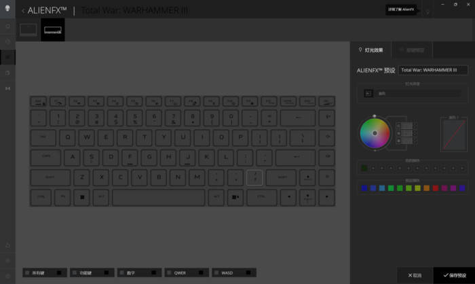Toggle the 所有键 all keys checkbox
Viewport: 475px width, 284px height.
pos(27,272)
